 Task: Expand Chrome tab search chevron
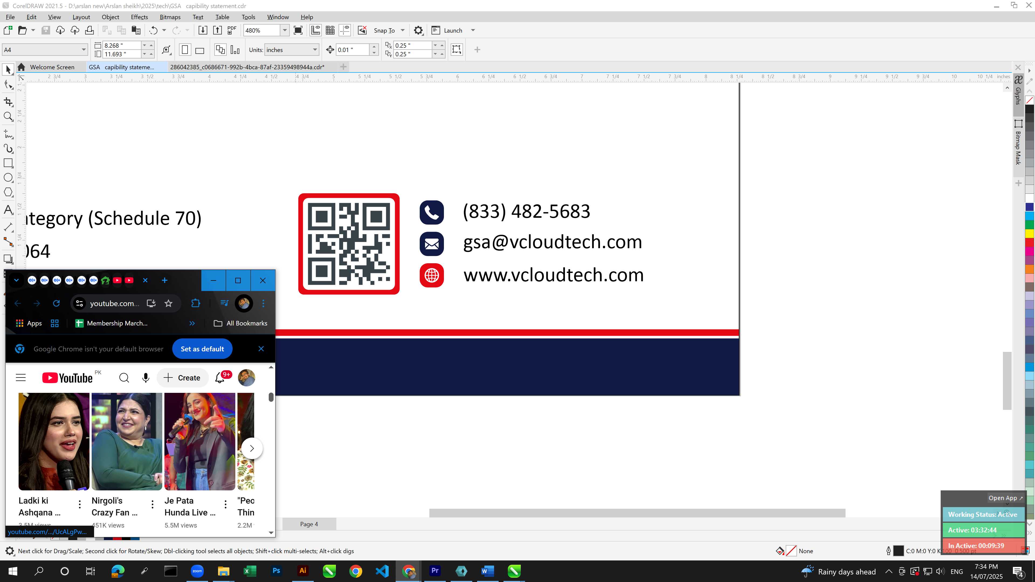pos(16,280)
